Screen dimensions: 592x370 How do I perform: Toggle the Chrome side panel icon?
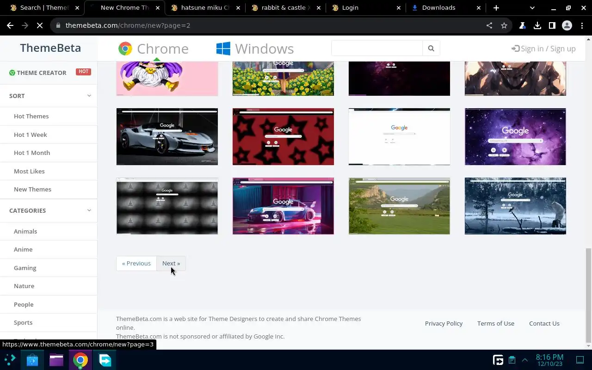[552, 25]
